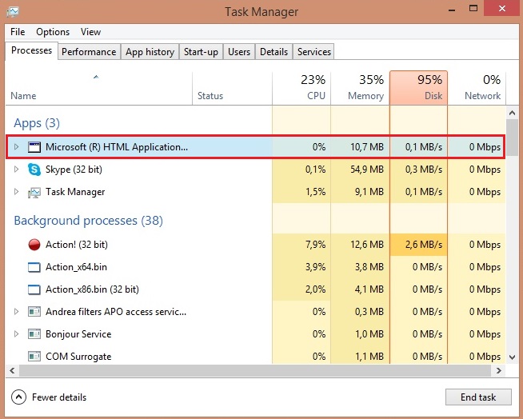
Task: Open the Users tab
Action: [x=239, y=52]
